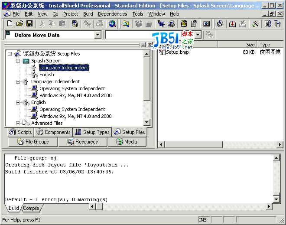Click the magic wand wizard icon
286x225 pixels.
point(255,24)
